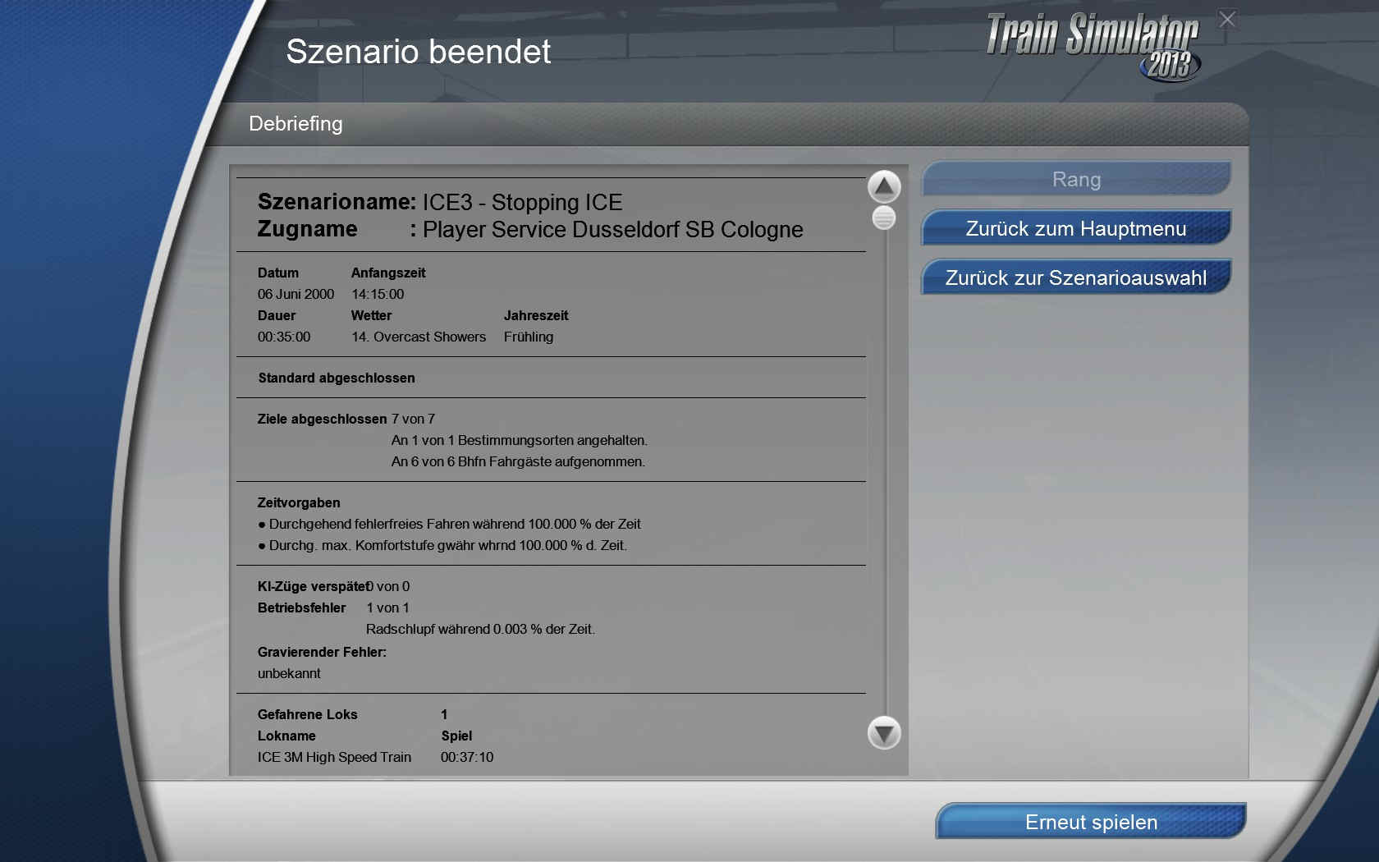
Task: Select the Debriefing tab header
Action: click(295, 124)
